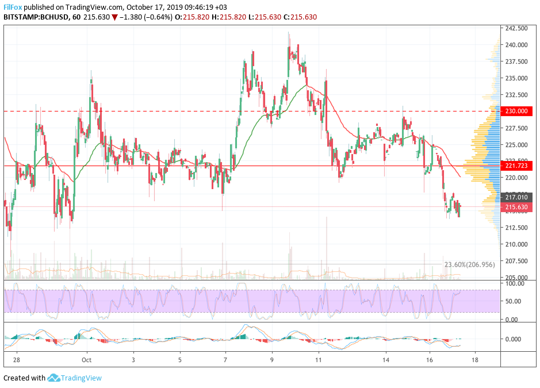Click the 240.000 price axis label
540x388 pixels.
pos(516,45)
